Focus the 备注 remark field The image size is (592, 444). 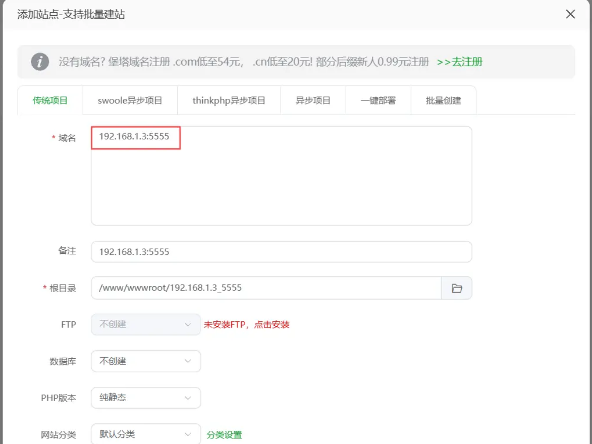281,252
